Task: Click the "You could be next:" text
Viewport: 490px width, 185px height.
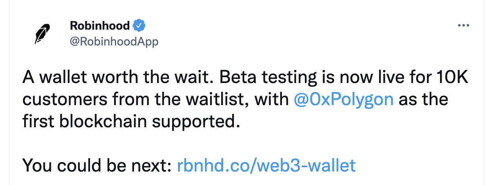Action: tap(98, 165)
